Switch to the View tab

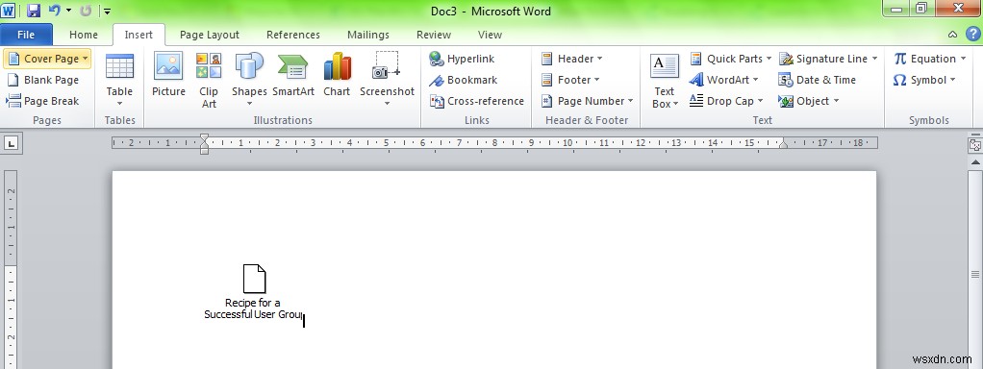[490, 36]
